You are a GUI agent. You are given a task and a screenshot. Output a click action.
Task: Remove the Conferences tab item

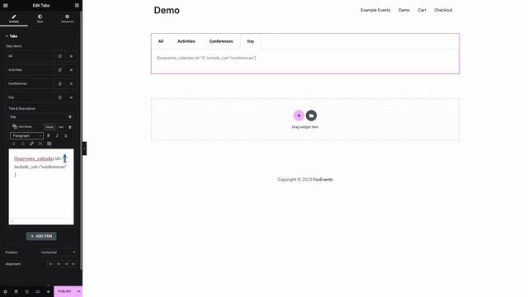(71, 83)
